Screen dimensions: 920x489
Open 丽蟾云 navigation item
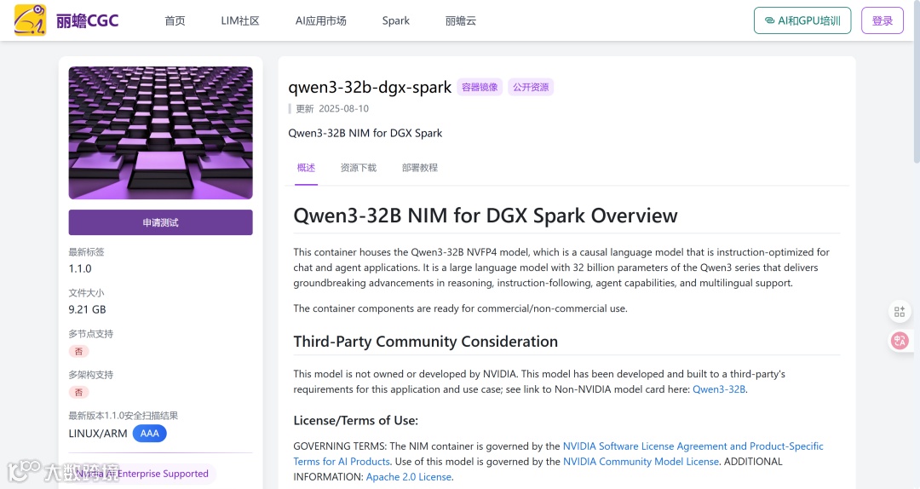click(461, 21)
